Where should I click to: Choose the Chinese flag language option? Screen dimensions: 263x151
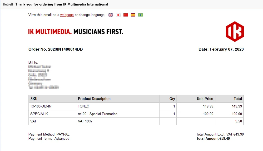pyautogui.click(x=126, y=15)
